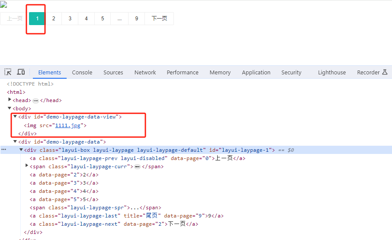This screenshot has width=392, height=240.
Task: Select the layui-laypage-last anchor row
Action: tap(126, 216)
